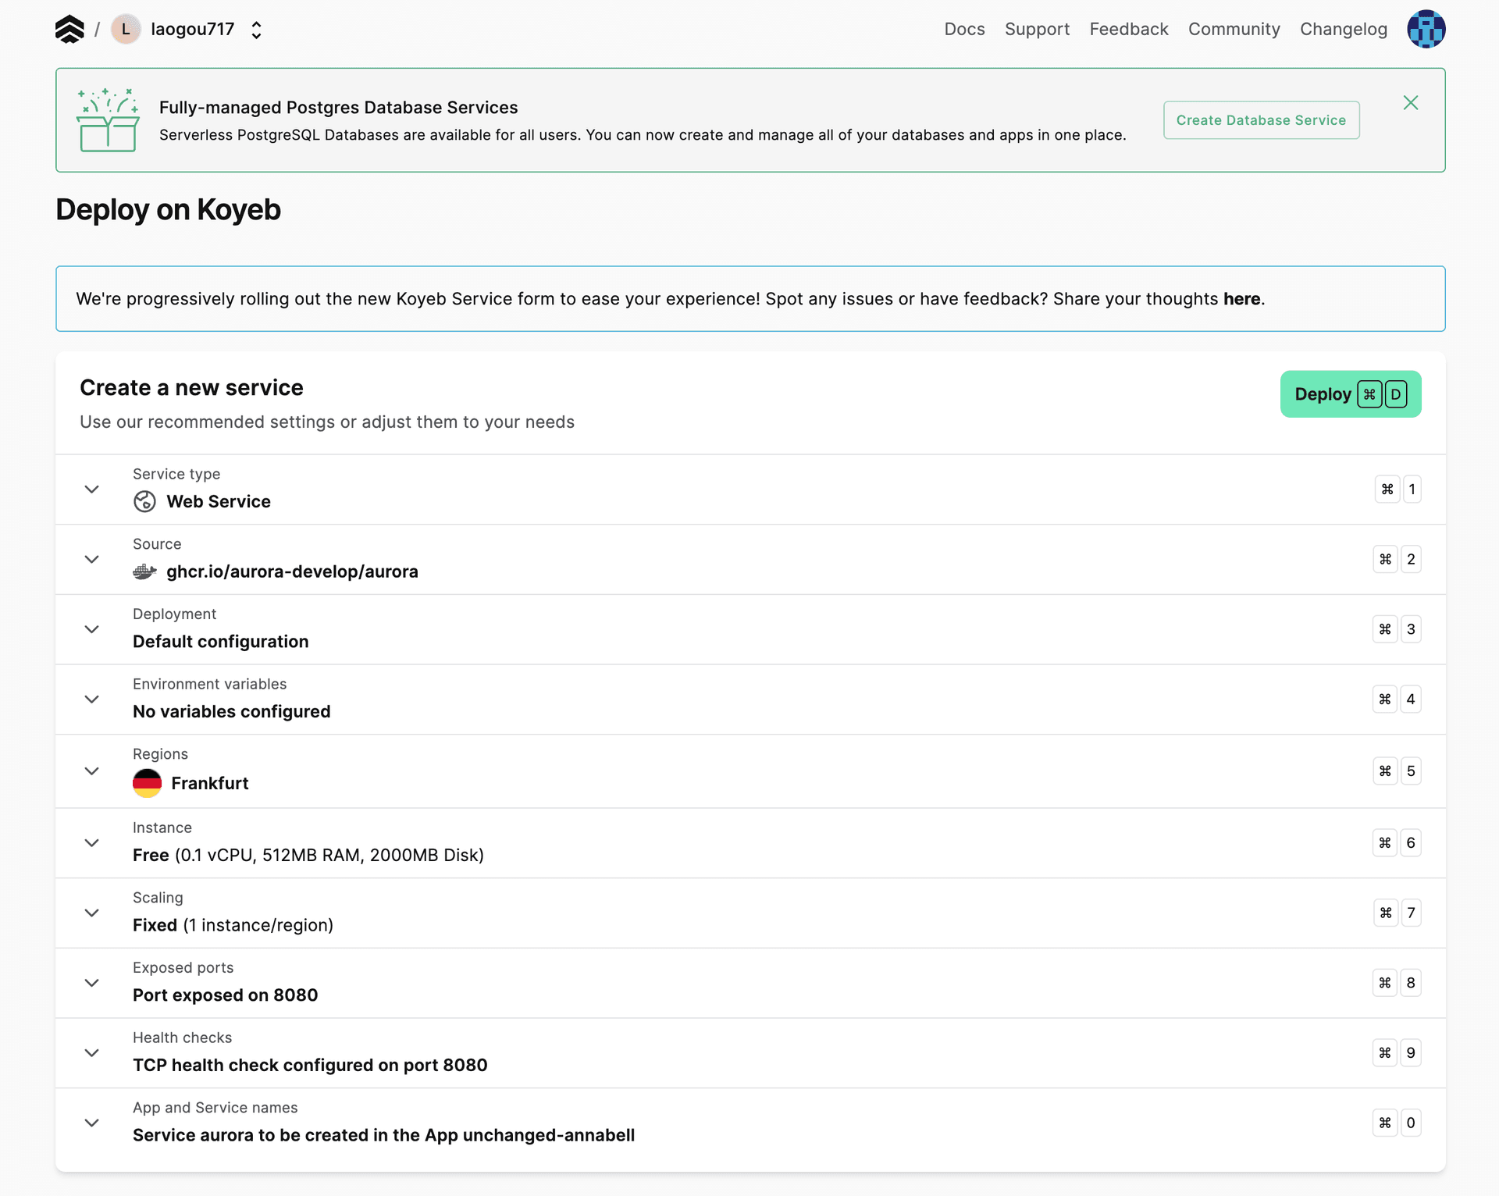Screen dimensions: 1499x1196
Task: Click Create Database Service button
Action: [1261, 120]
